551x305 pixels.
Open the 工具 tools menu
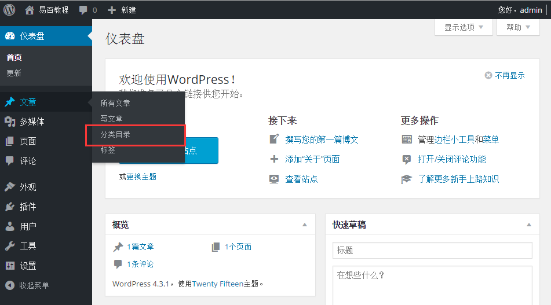pyautogui.click(x=28, y=246)
